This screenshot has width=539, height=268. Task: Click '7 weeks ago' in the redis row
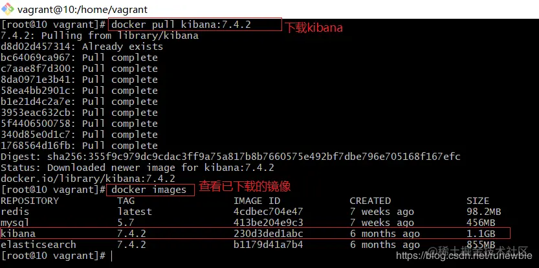tap(382, 212)
